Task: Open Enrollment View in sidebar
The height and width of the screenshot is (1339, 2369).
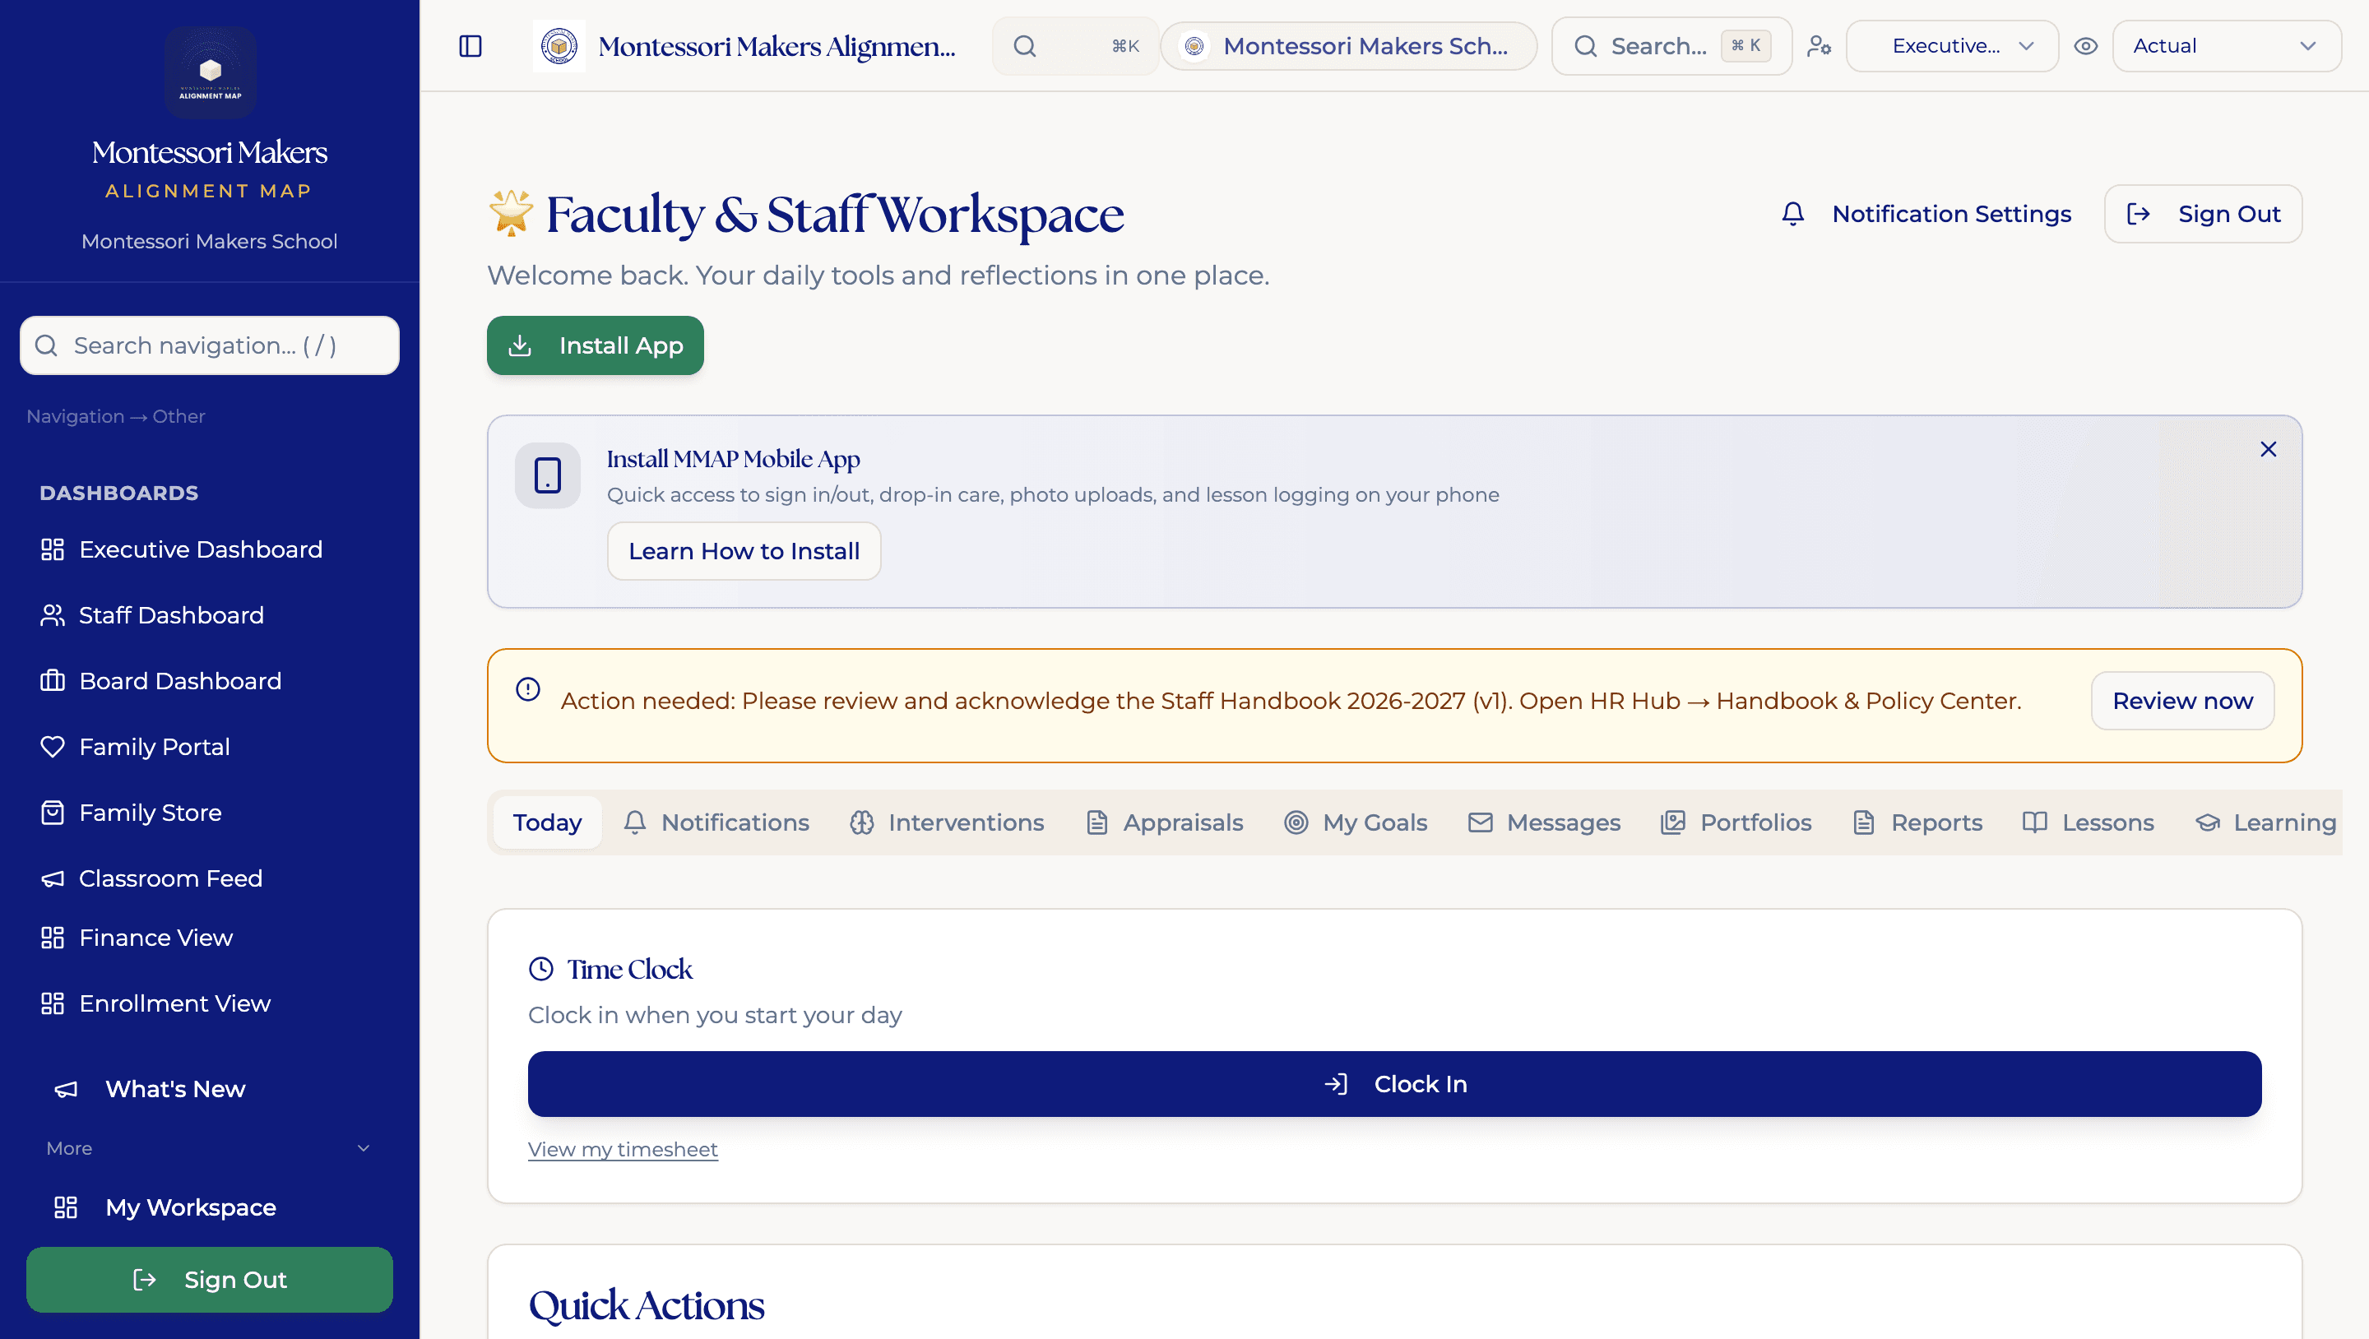Action: pyautogui.click(x=210, y=1003)
